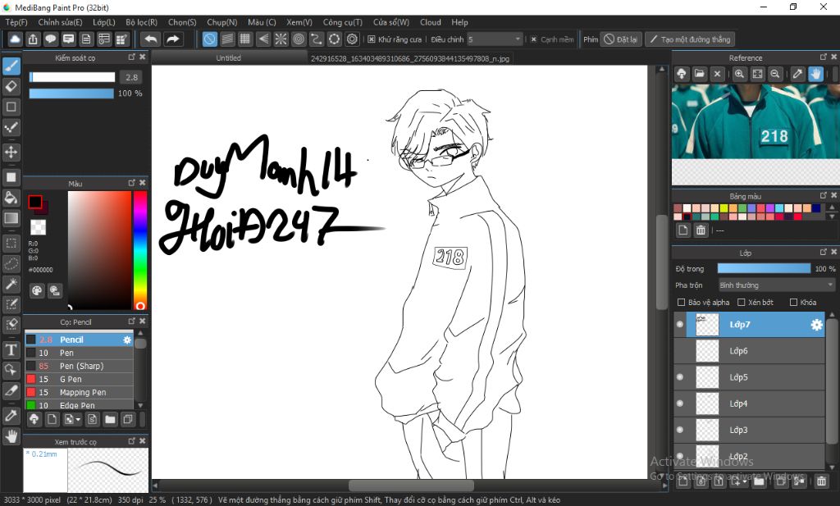Click the canvas horizontal scrollbar

(x=411, y=485)
